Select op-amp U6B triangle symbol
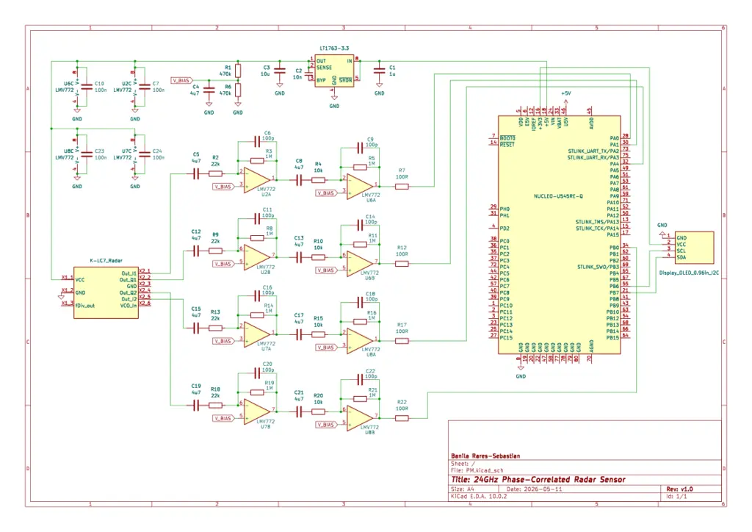The width and height of the screenshot is (752, 532). point(360,264)
